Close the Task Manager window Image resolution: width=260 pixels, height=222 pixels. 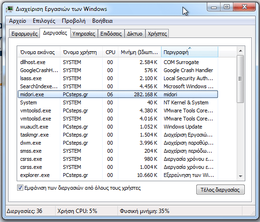244,7
